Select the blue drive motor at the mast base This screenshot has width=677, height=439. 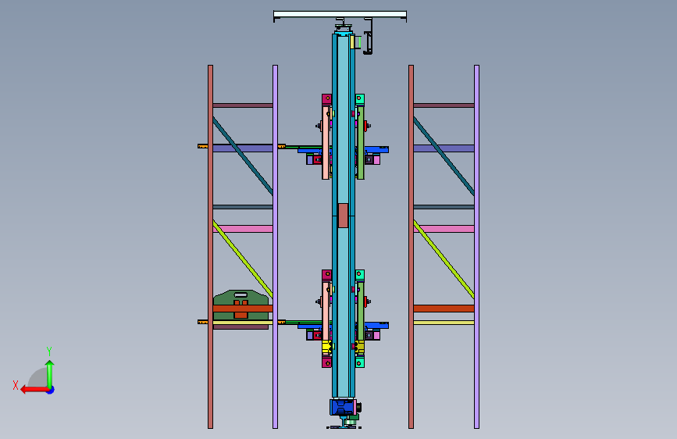342,407
